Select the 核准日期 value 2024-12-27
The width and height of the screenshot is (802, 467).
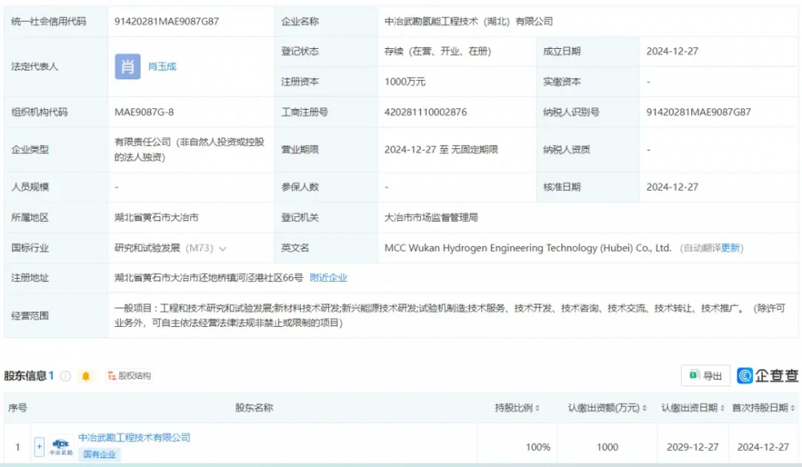click(672, 187)
